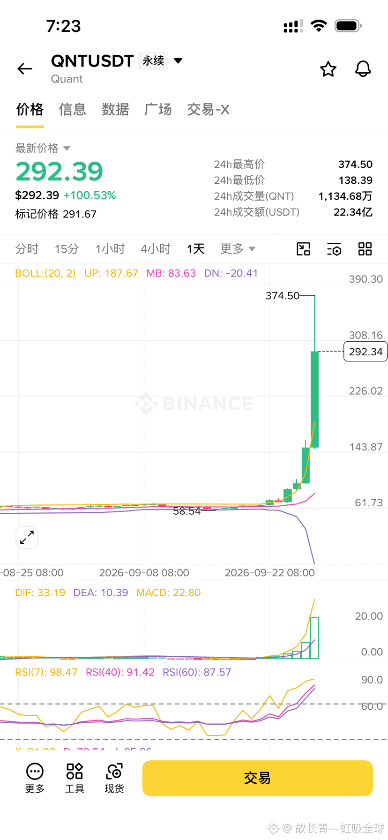Viewport: 388px width, 840px height.
Task: Go back using the left arrow
Action: point(25,69)
